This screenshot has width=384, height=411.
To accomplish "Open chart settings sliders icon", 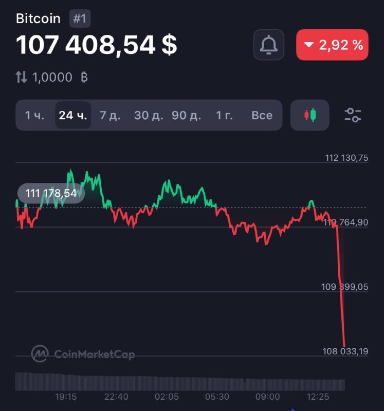I will point(353,115).
